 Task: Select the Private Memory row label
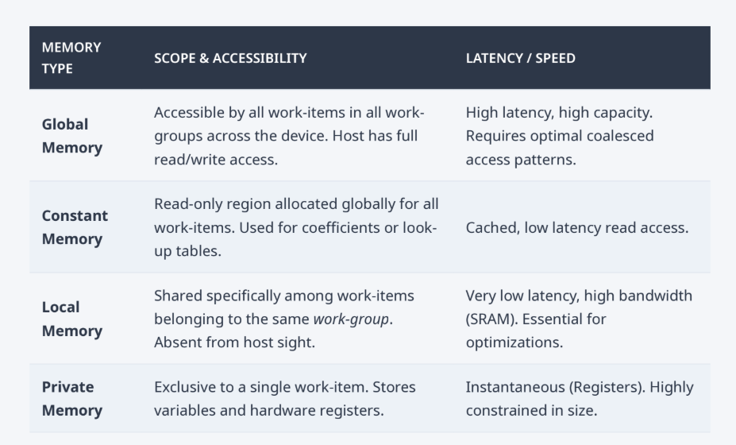72,398
